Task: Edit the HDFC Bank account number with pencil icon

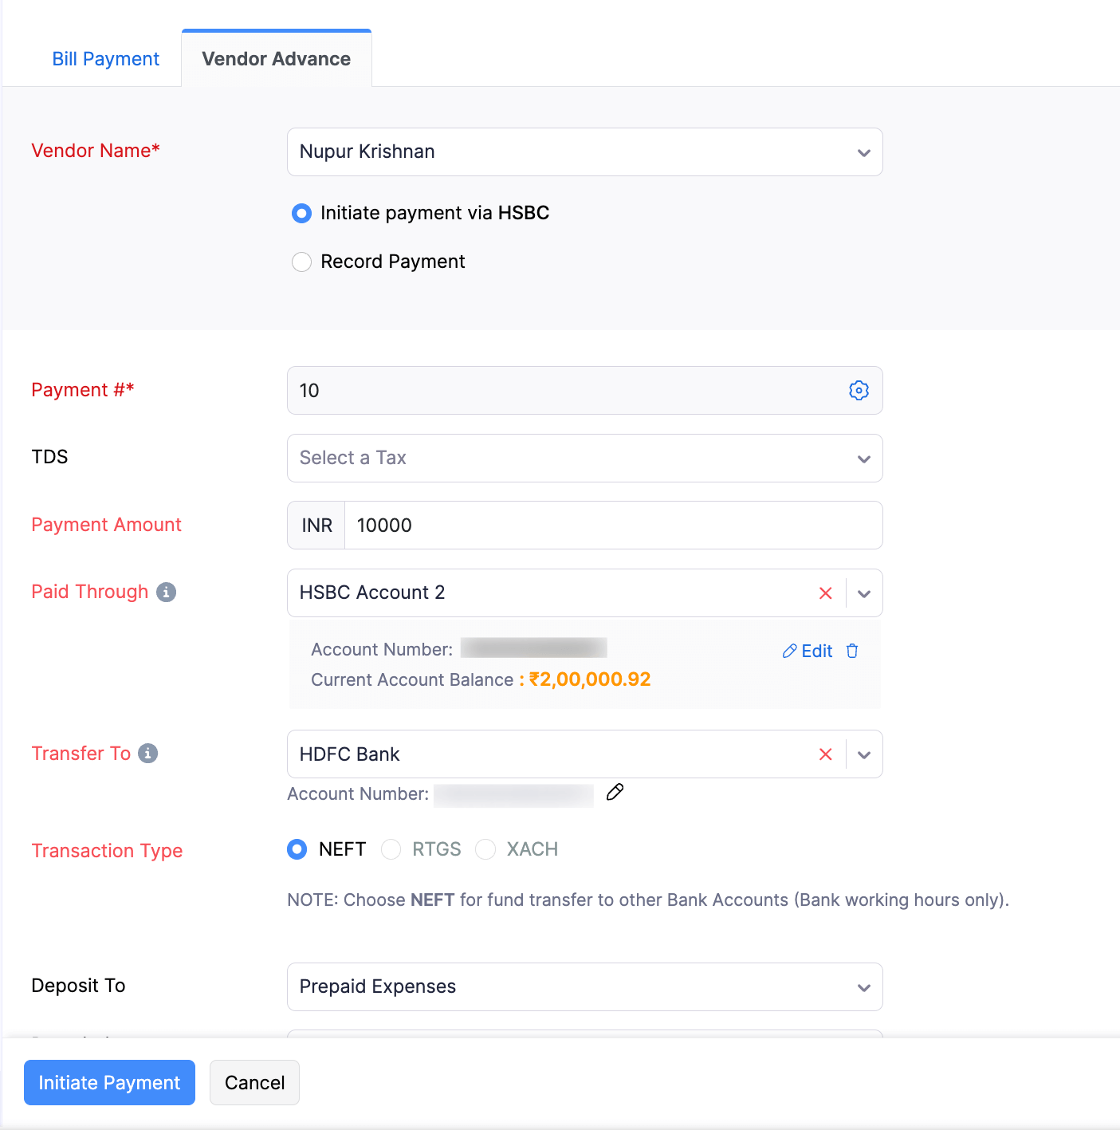Action: [615, 793]
